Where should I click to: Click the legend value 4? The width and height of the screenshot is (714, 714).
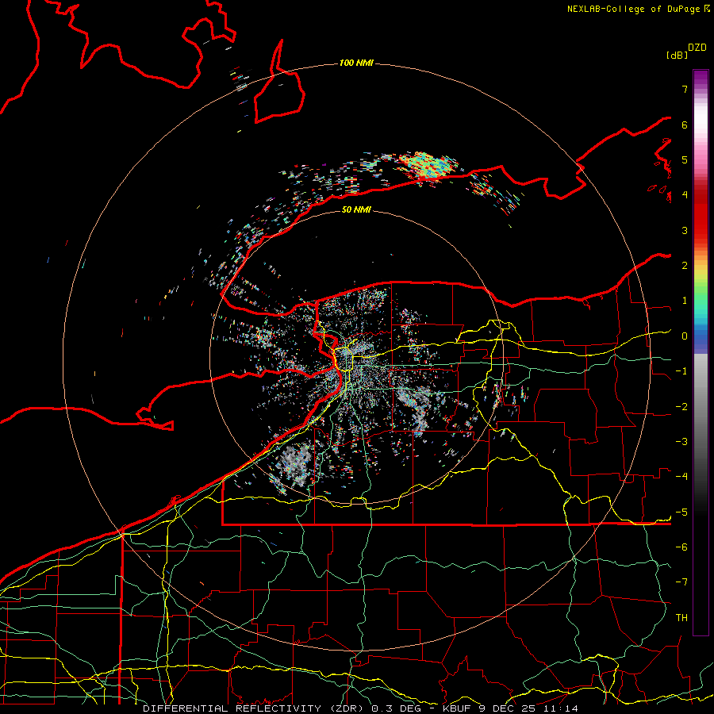tap(685, 195)
